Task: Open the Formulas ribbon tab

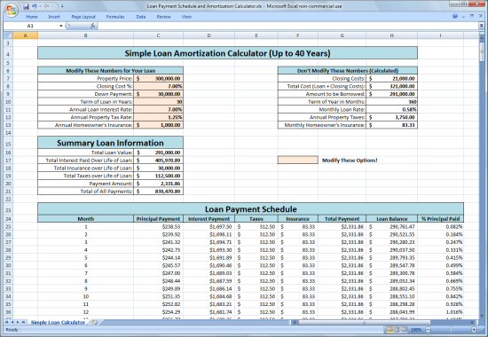Action: point(115,17)
